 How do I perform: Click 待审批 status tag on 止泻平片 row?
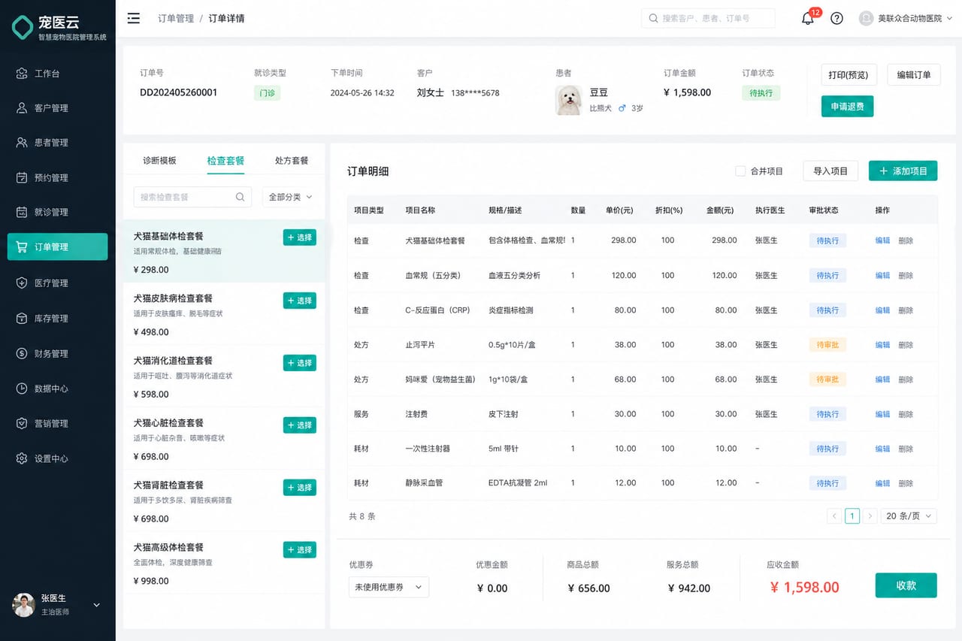(x=827, y=345)
